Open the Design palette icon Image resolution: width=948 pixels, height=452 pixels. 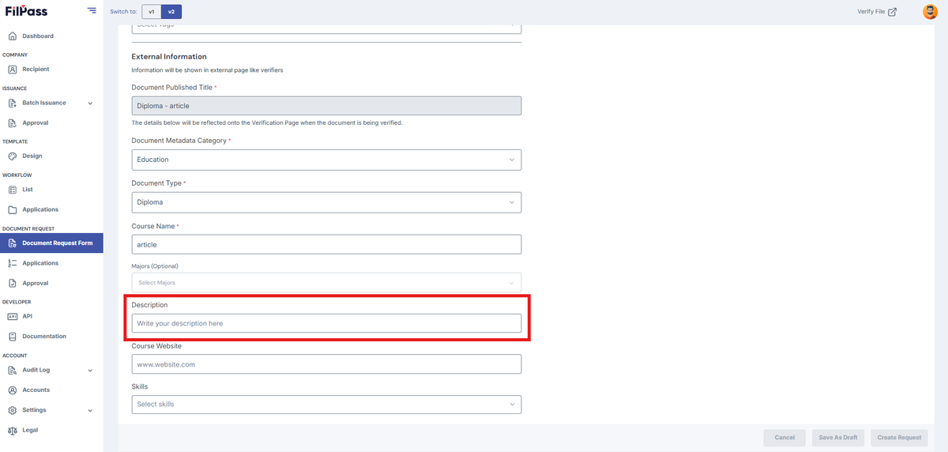tap(13, 156)
